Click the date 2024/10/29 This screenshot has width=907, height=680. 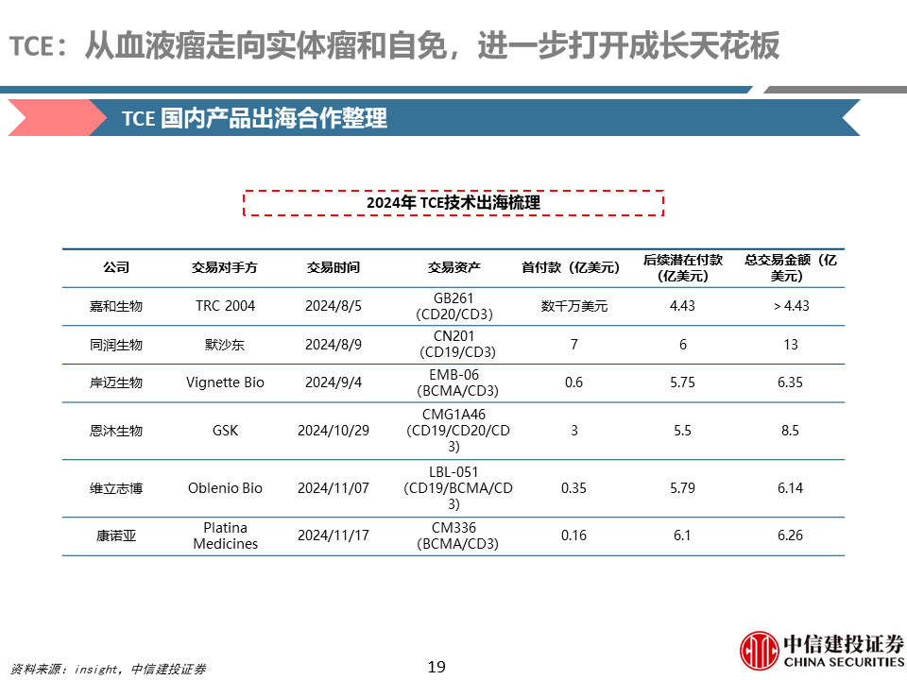click(x=334, y=431)
